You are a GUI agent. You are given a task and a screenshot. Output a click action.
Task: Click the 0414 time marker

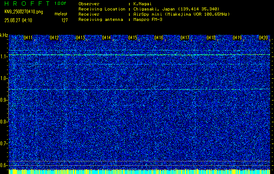click(106, 37)
